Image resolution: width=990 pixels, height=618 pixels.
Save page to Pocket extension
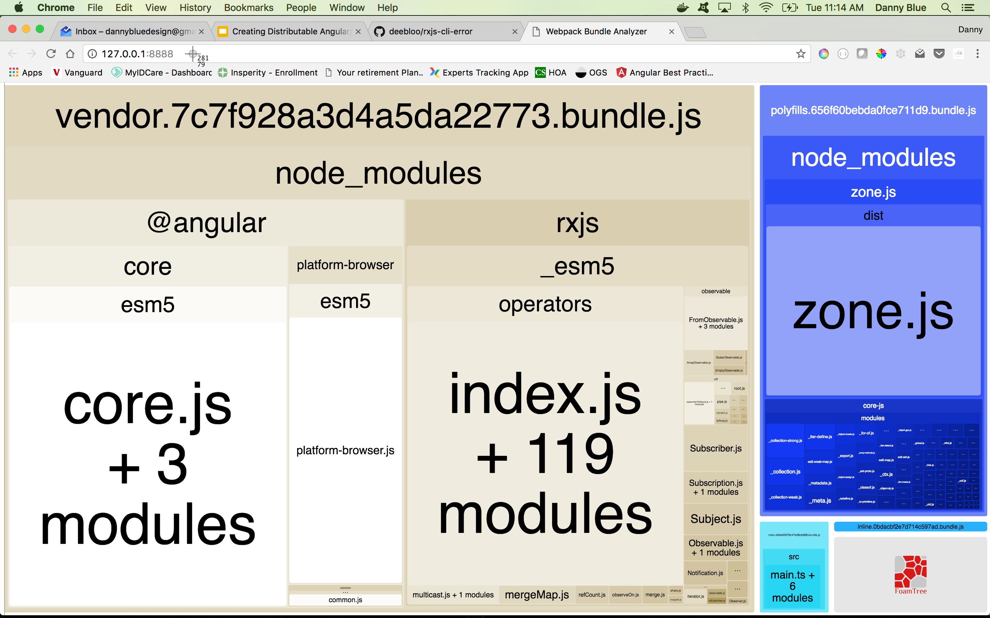click(x=939, y=54)
